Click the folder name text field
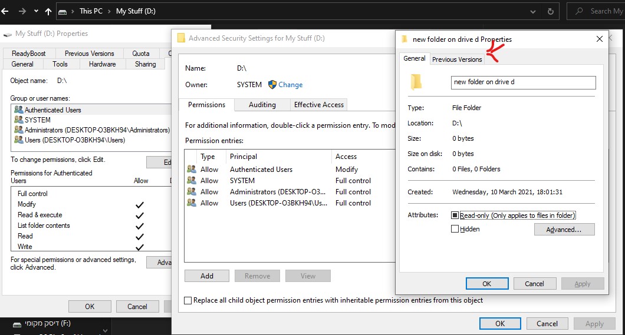The image size is (625, 335). point(523,82)
